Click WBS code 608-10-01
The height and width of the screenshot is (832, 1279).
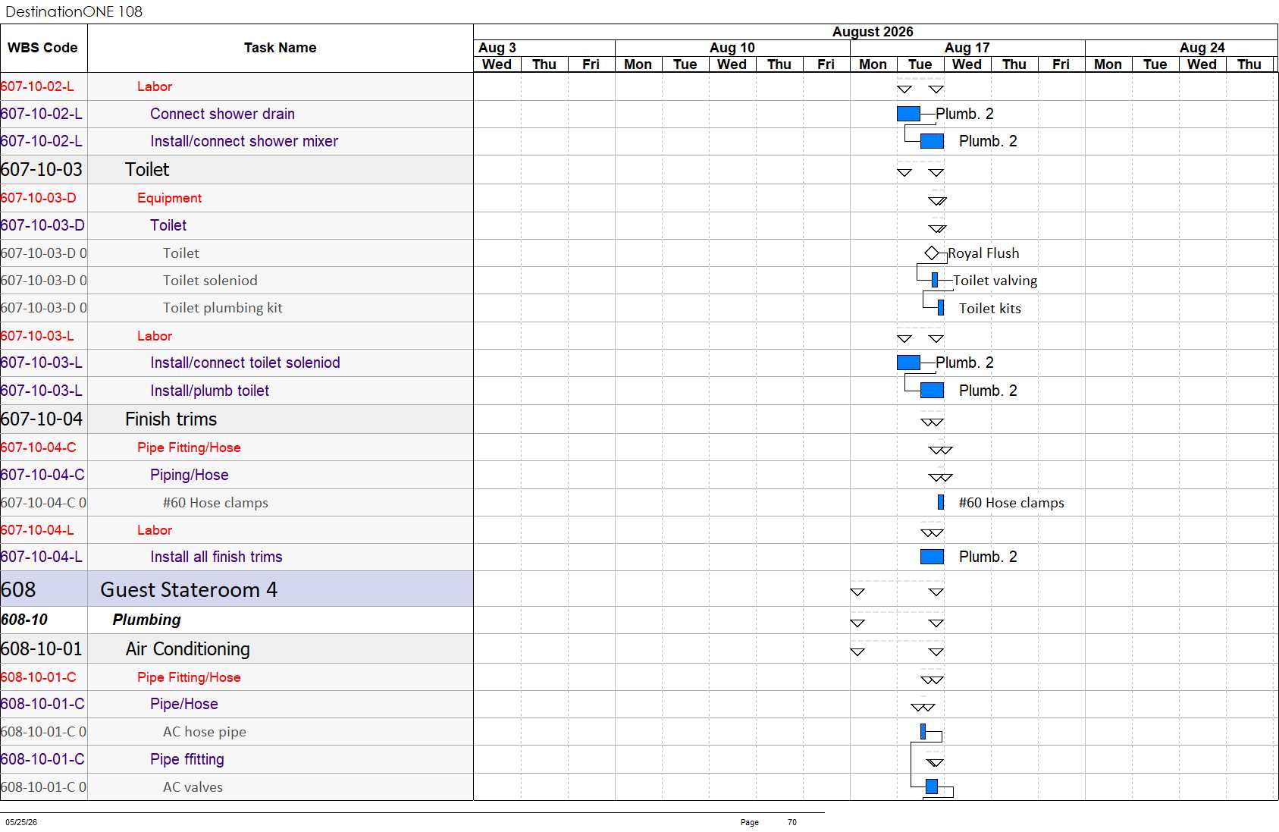42,649
